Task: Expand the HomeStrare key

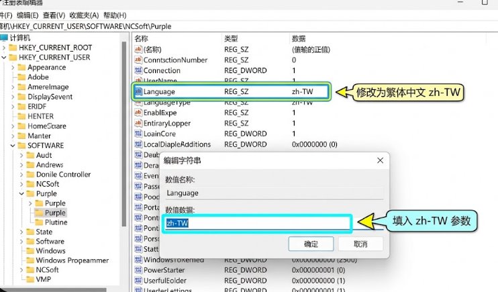Action: tap(13, 126)
